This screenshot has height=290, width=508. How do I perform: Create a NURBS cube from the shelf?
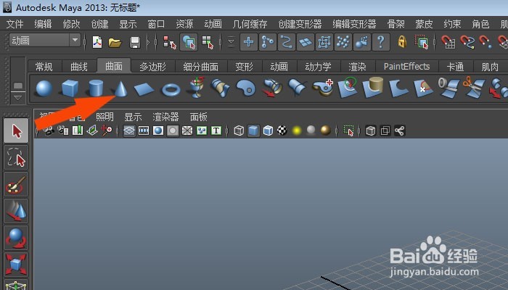tap(70, 88)
